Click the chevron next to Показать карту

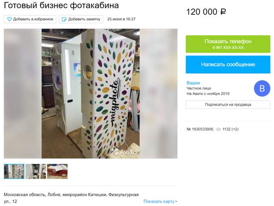click(x=176, y=202)
